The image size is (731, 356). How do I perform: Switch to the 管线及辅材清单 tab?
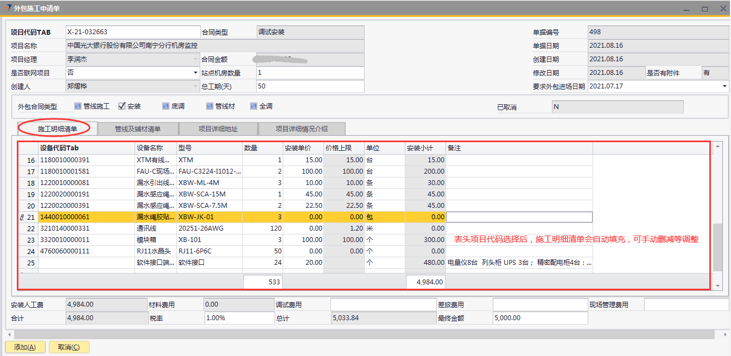point(138,129)
